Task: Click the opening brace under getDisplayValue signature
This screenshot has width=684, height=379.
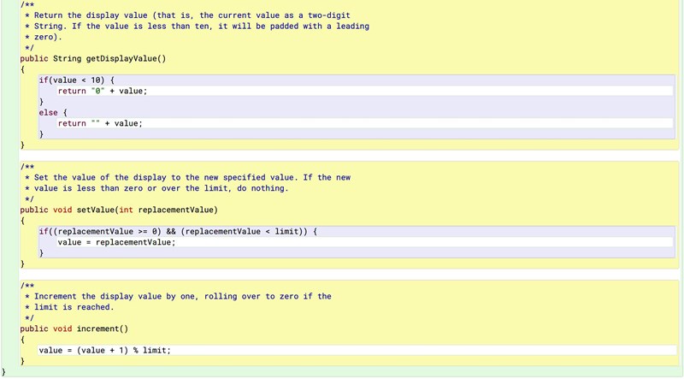Action: click(23, 69)
